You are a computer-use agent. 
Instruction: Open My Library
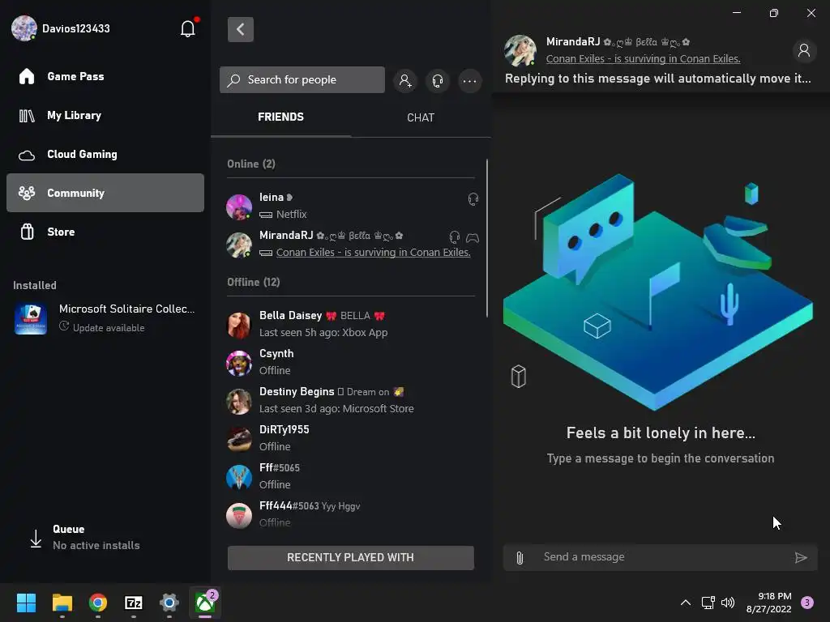[105, 115]
